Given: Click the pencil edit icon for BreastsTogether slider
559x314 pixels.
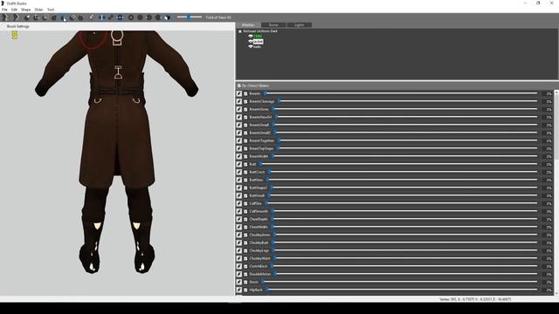Looking at the screenshot, I should pyautogui.click(x=239, y=140).
